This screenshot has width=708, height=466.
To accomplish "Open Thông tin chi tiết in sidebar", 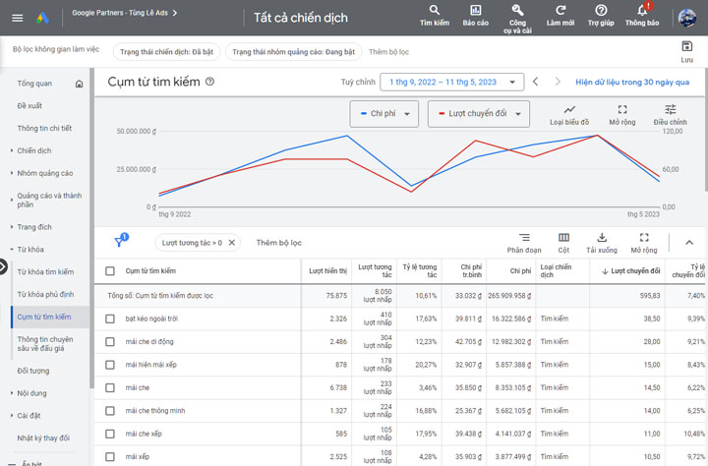I will click(44, 129).
